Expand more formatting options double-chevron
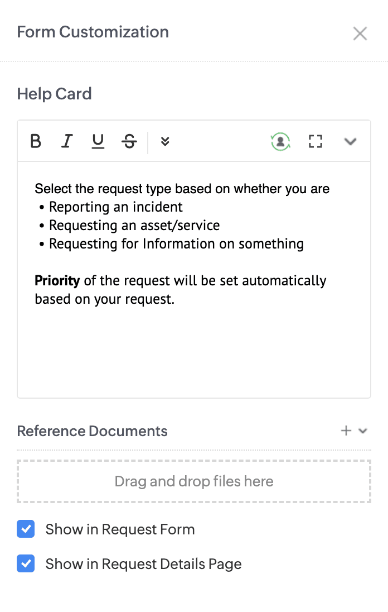This screenshot has width=388, height=612. (x=165, y=141)
